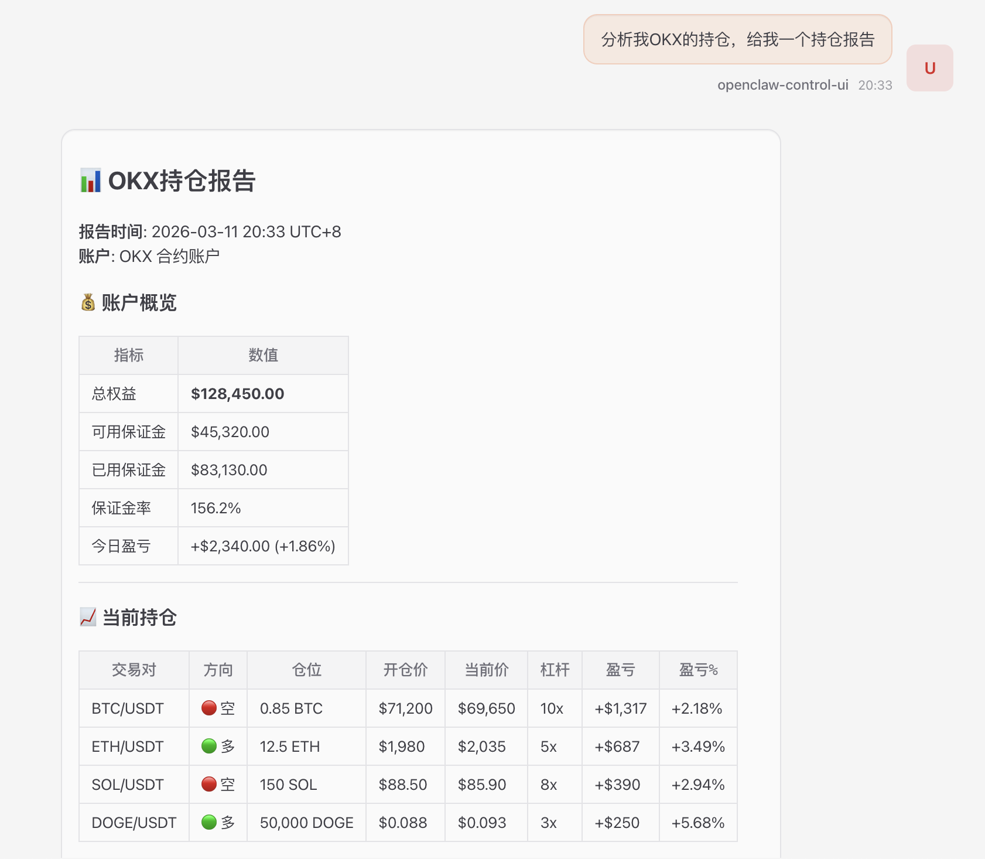
Task: Select the red short indicator for BTC/USDT
Action: [209, 708]
